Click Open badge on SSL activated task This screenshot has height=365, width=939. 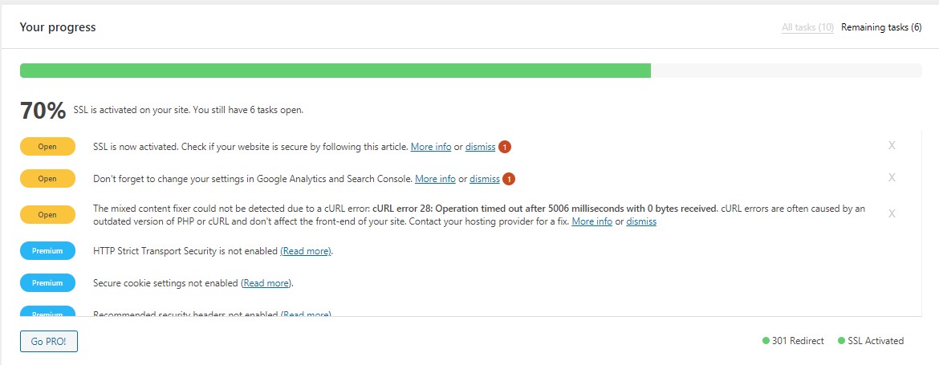(x=47, y=147)
